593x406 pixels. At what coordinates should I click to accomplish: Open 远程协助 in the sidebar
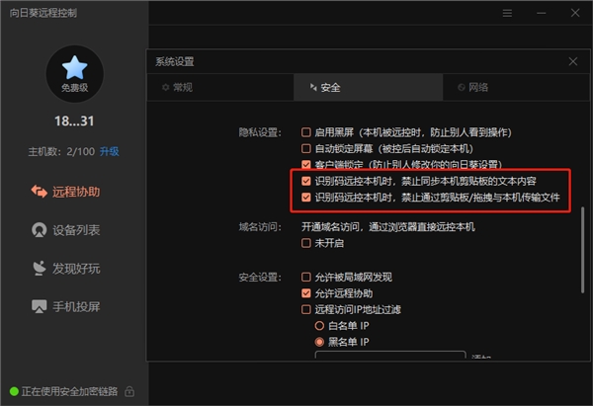(x=66, y=192)
